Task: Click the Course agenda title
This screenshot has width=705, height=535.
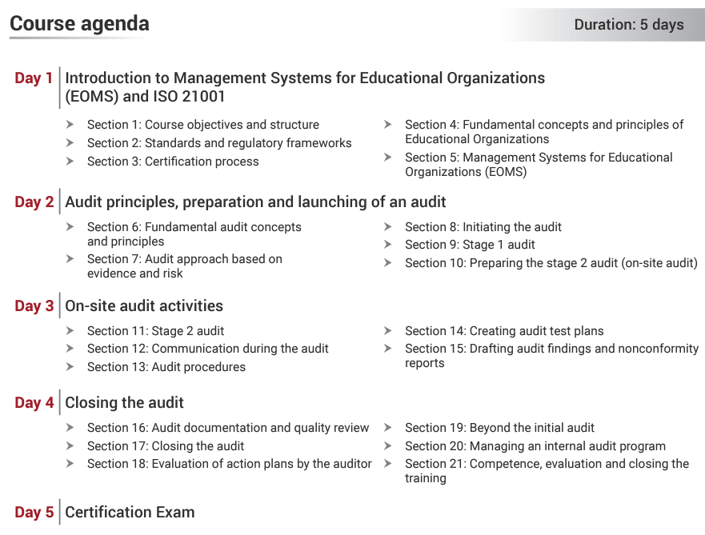Action: click(x=79, y=24)
